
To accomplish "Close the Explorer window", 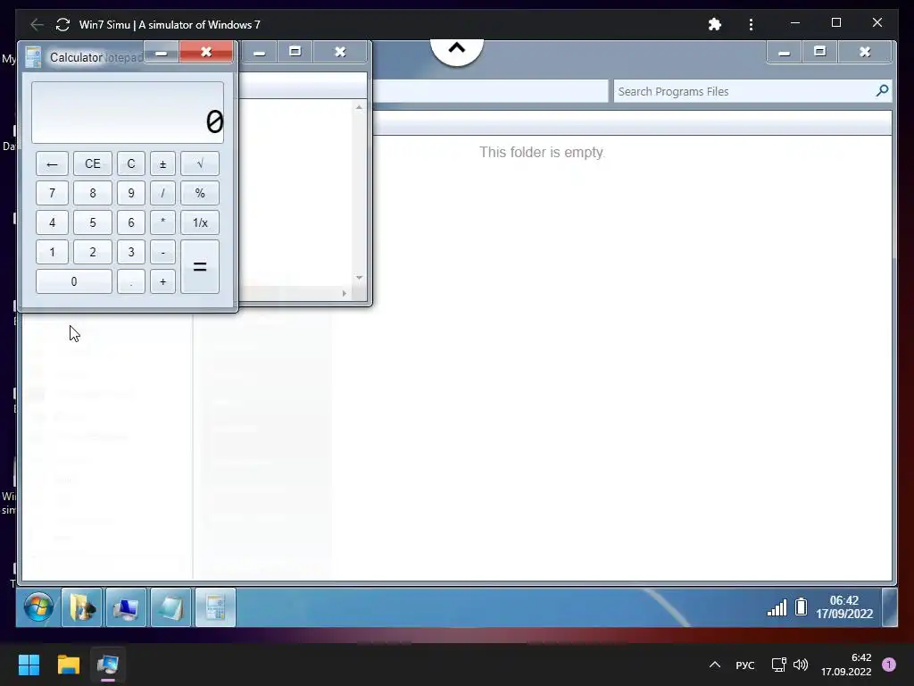I will pyautogui.click(x=865, y=52).
